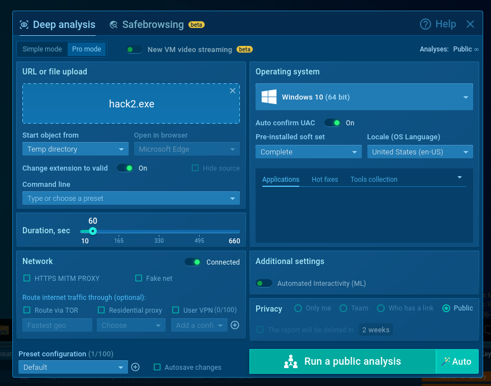The image size is (491, 386).
Task: Set duration slider to 330 mark
Action: pyautogui.click(x=159, y=232)
